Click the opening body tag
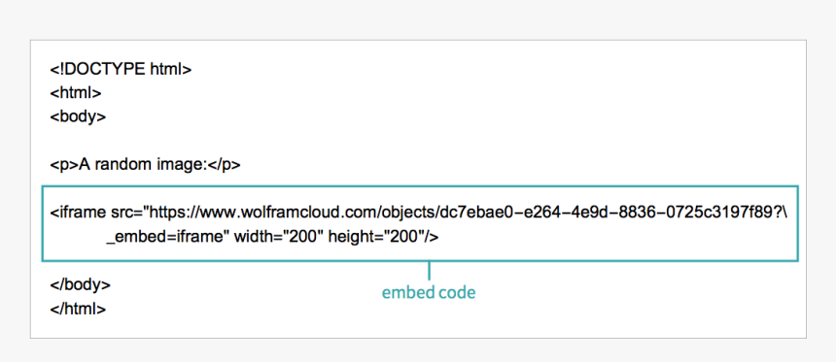This screenshot has height=362, width=836. 78,116
